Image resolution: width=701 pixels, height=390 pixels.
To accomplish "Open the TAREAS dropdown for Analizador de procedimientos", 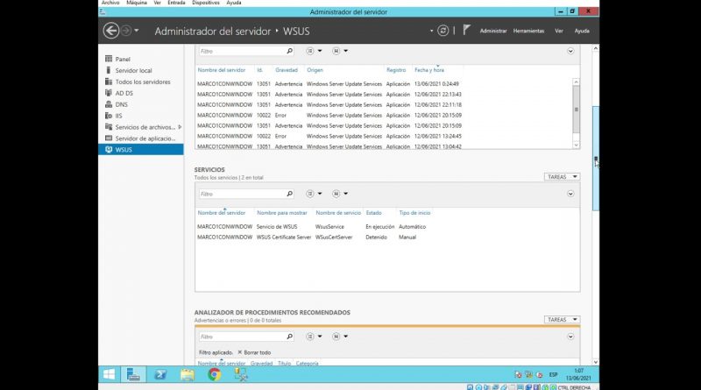I will 562,319.
